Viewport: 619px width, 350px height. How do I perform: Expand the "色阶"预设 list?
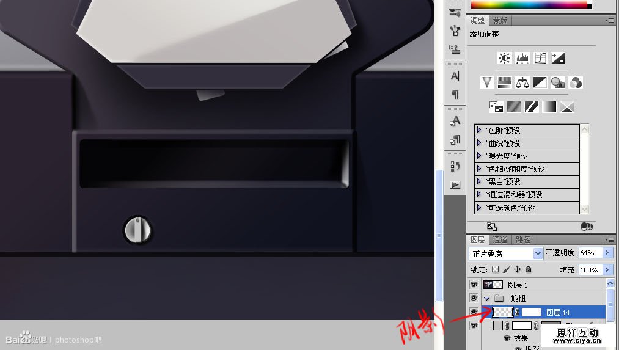coord(479,130)
